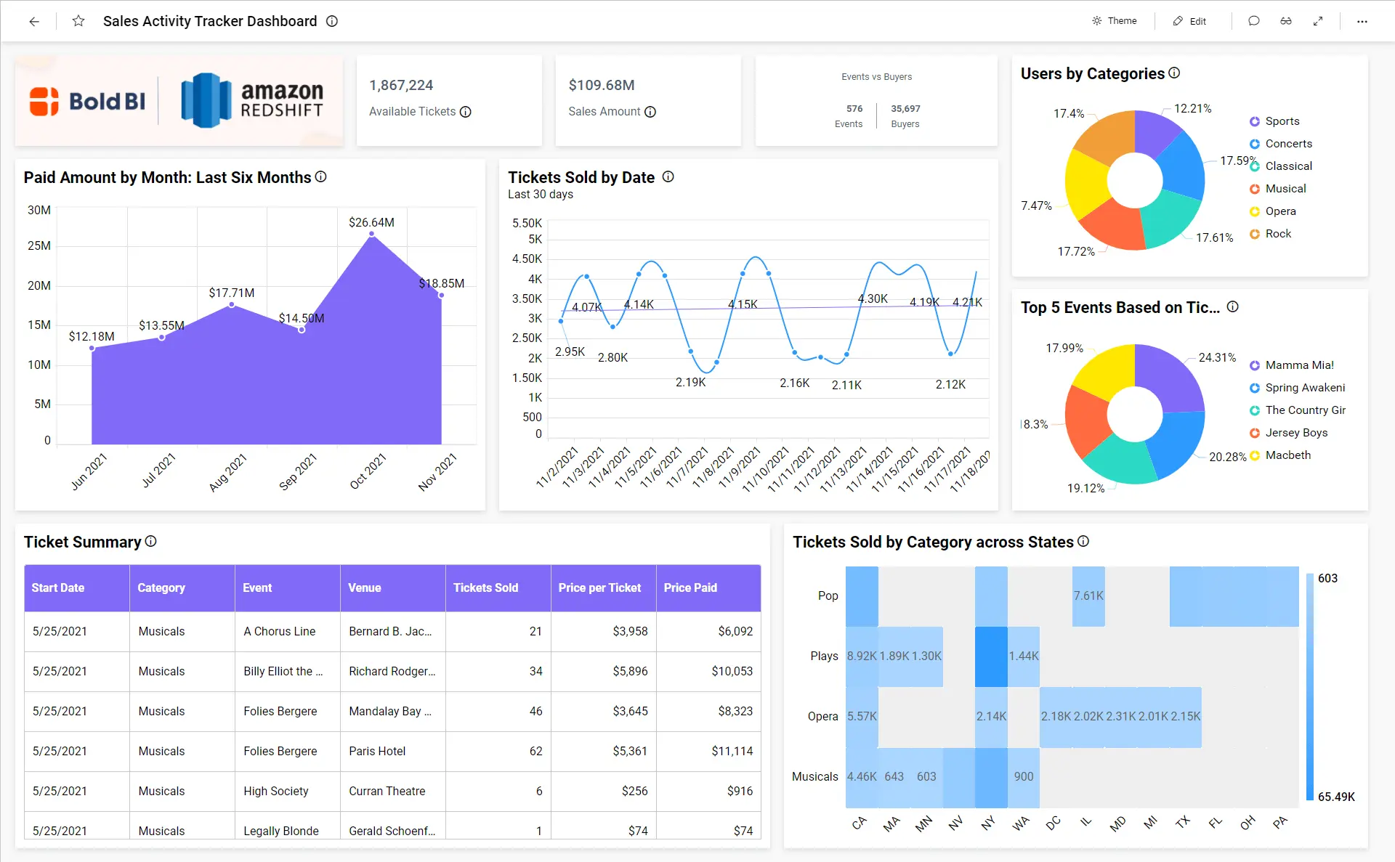Sort by Start Date column header
The width and height of the screenshot is (1395, 862).
57,587
